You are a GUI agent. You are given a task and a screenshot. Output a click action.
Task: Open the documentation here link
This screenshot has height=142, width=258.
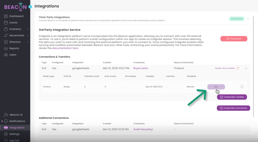65,48
